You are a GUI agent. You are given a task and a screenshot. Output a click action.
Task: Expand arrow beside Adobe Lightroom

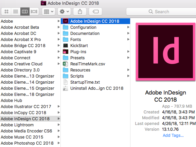(x=58, y=125)
